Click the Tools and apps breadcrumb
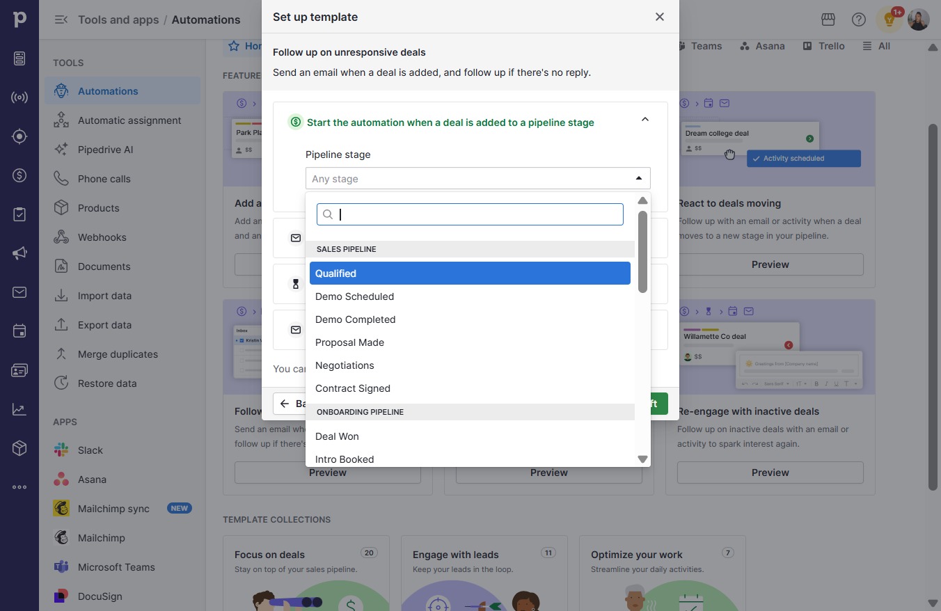 118,19
